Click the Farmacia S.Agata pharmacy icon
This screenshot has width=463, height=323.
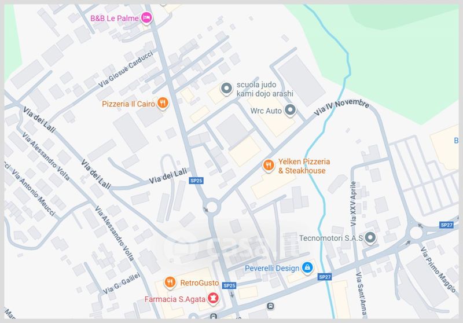click(212, 299)
